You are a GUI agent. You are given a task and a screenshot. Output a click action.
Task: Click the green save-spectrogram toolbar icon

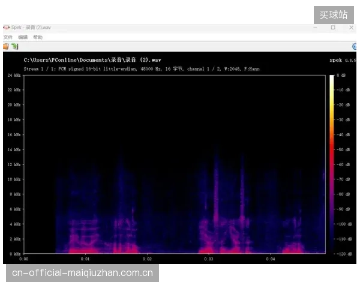click(15, 46)
